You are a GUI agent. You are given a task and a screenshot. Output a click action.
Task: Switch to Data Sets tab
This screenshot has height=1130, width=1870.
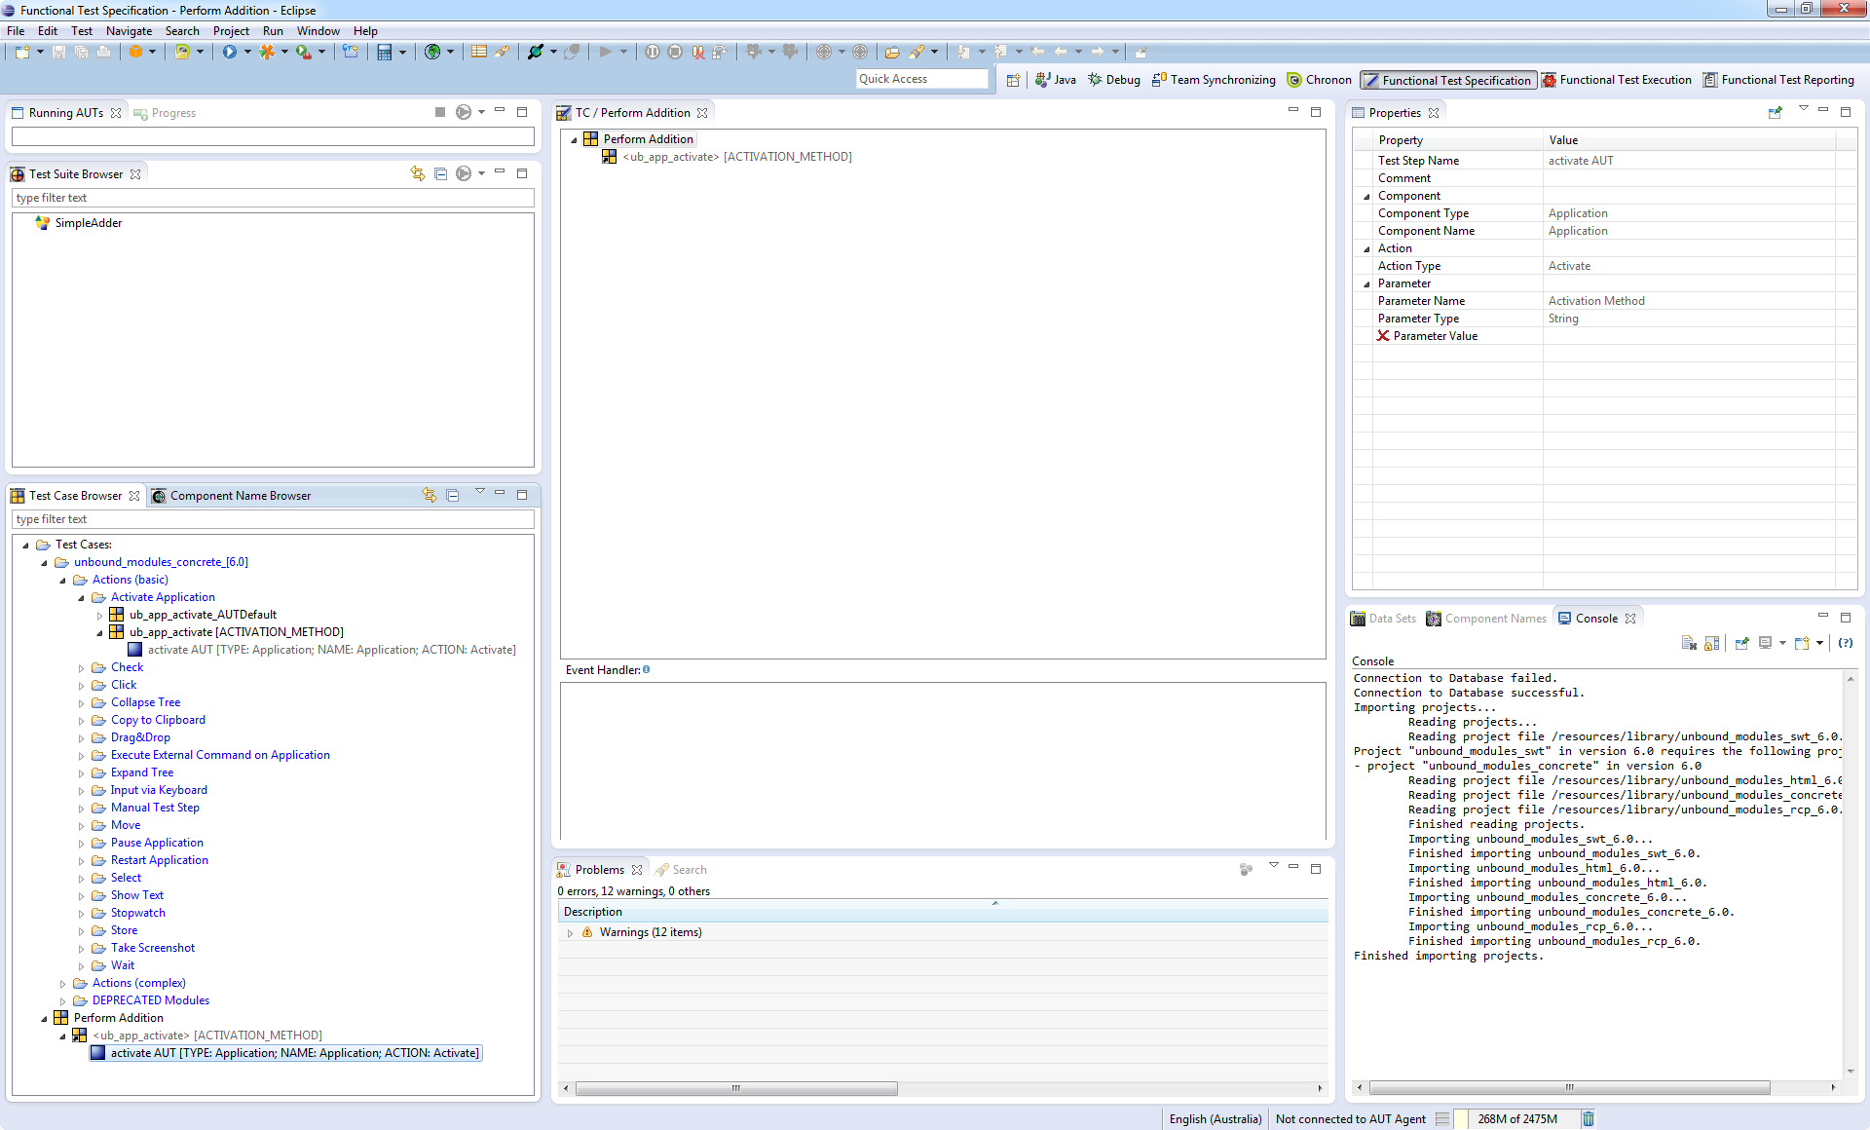point(1383,619)
